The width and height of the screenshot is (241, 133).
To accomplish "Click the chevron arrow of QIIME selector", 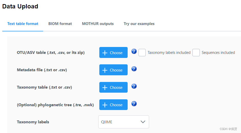I will click(x=143, y=122).
